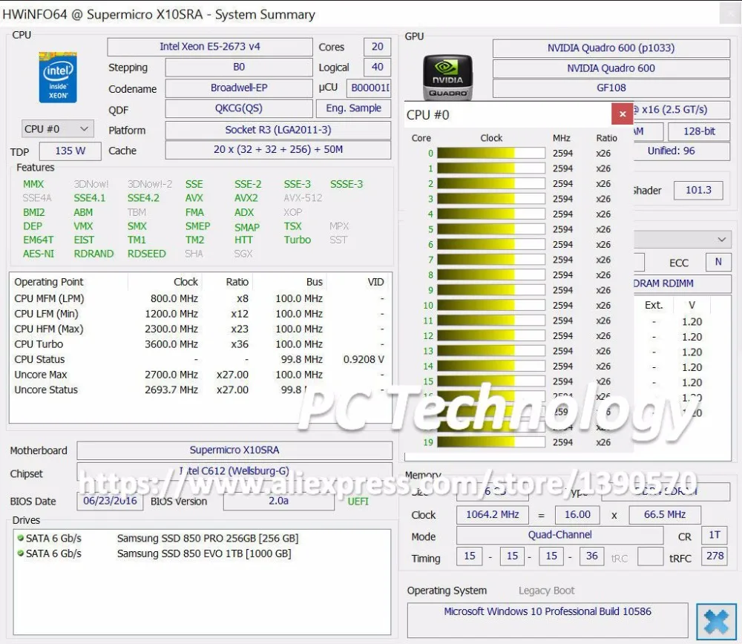Click the Uncore Max row
742x644 pixels.
point(200,375)
